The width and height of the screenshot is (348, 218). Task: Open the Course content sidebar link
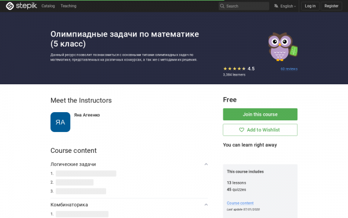(x=240, y=203)
